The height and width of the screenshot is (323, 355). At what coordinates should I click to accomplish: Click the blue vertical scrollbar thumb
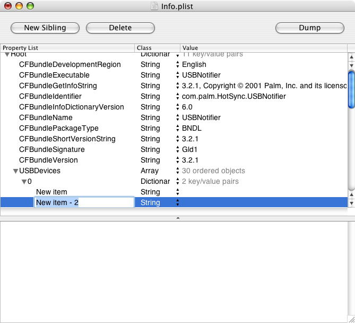(x=351, y=90)
